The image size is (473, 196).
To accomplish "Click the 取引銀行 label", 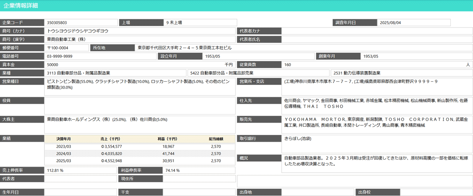I will pyautogui.click(x=259, y=139).
